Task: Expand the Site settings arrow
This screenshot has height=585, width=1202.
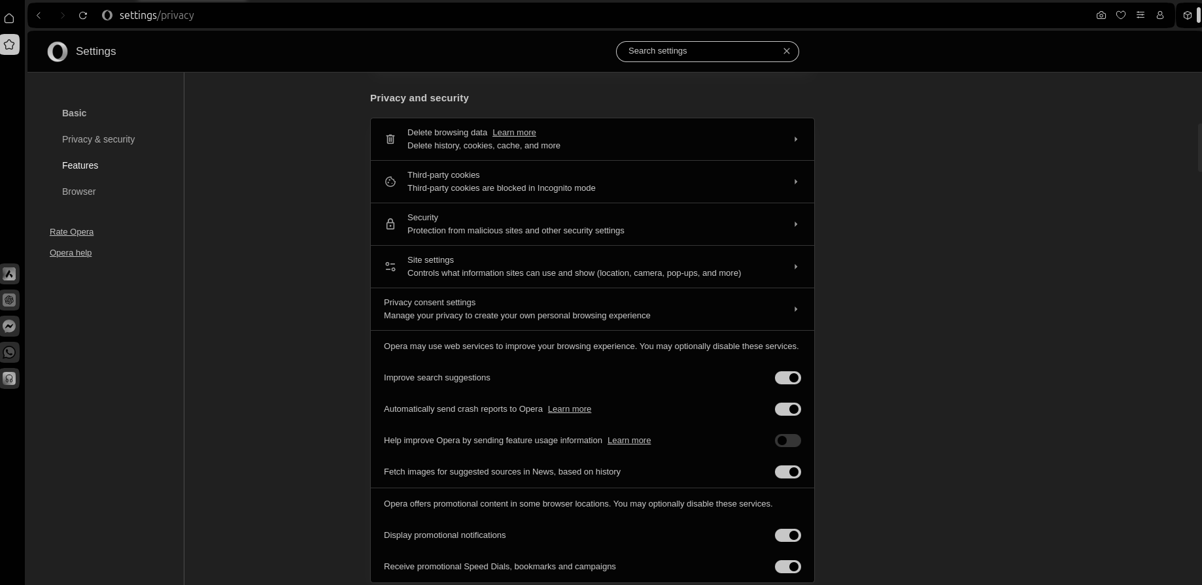Action: coord(796,267)
